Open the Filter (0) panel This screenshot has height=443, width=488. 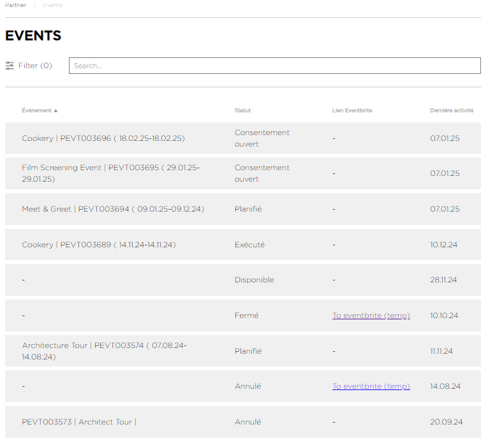29,66
